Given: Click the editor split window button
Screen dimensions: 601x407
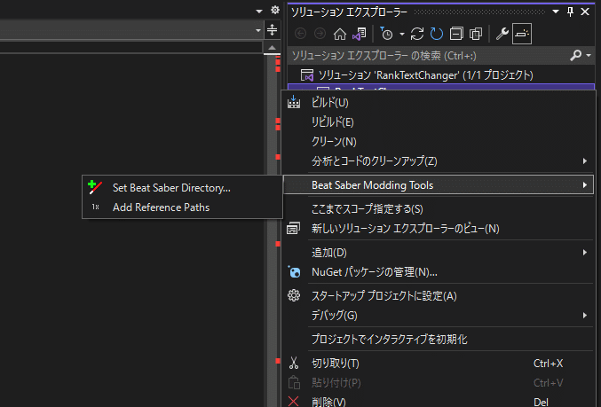Looking at the screenshot, I should pos(273,30).
